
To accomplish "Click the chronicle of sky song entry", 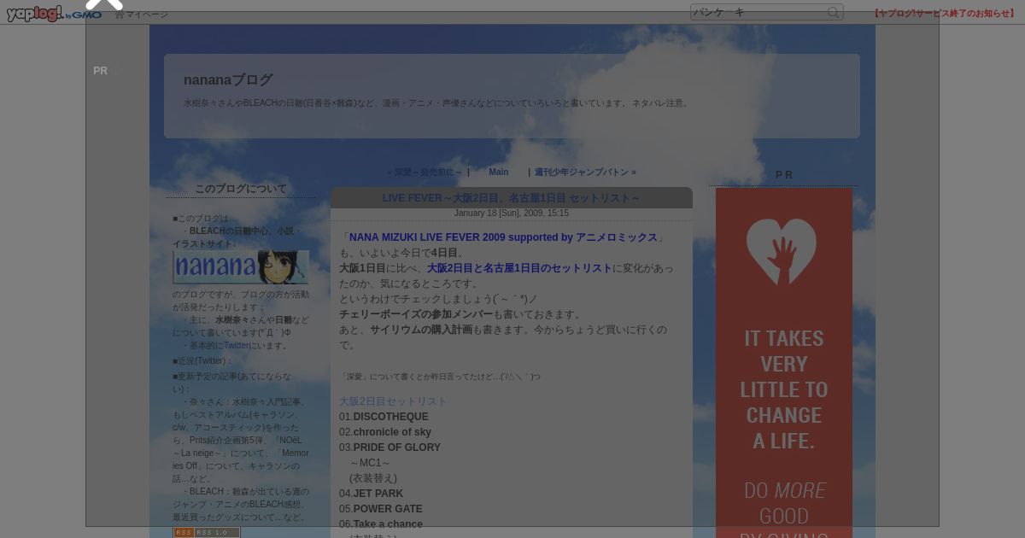I will 392,432.
